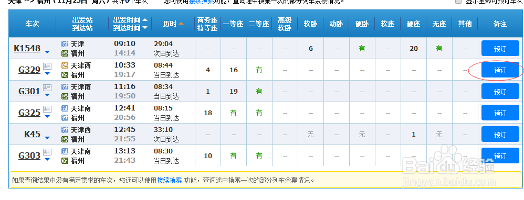Click the 车次 column header
Image resolution: width=524 pixels, height=200 pixels.
pyautogui.click(x=33, y=24)
